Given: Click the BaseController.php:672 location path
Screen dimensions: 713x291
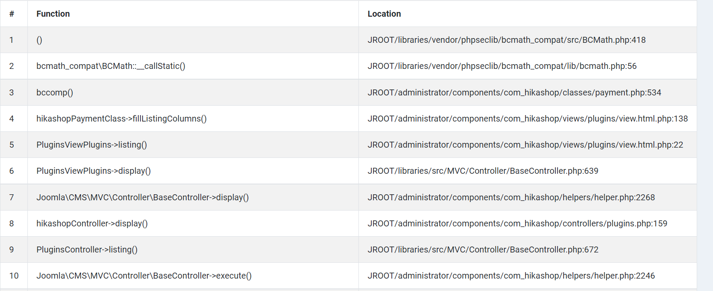Looking at the screenshot, I should click(483, 249).
